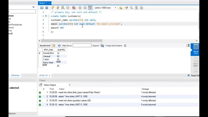Focus the schema search field
The width and height of the screenshot is (208, 117).
[22, 11]
